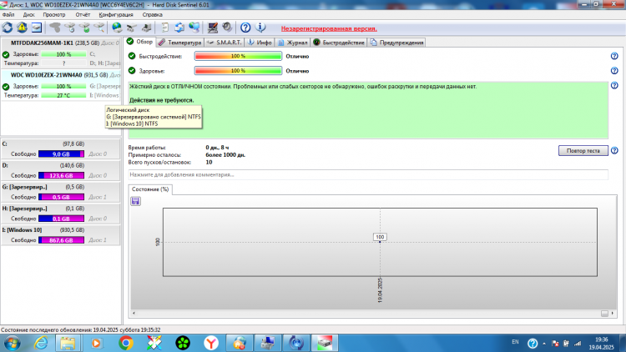
Task: Click the Незарегистрированная версия link
Action: pyautogui.click(x=329, y=28)
